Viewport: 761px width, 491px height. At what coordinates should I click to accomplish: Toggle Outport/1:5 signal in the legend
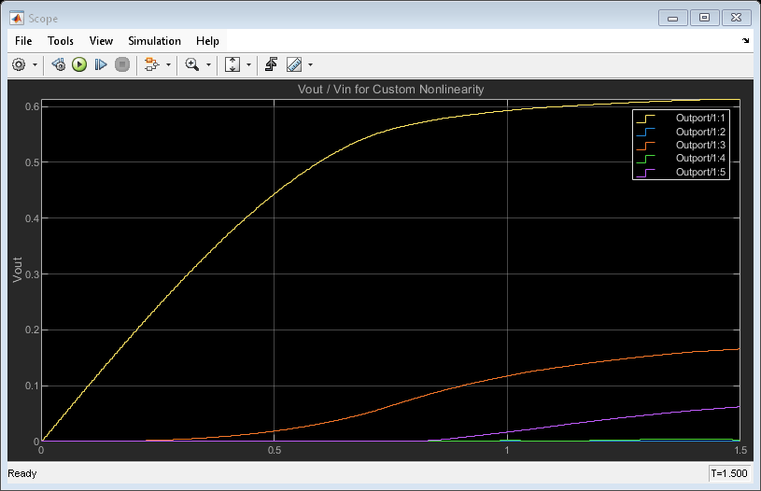click(700, 172)
